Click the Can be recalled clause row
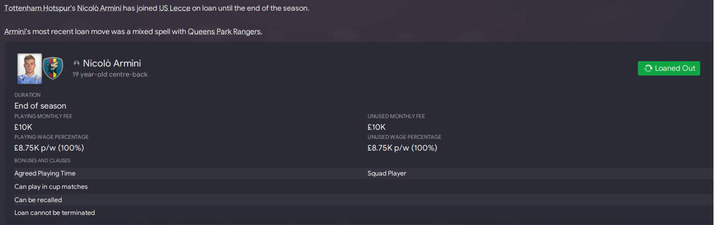714x225 pixels. [38, 200]
